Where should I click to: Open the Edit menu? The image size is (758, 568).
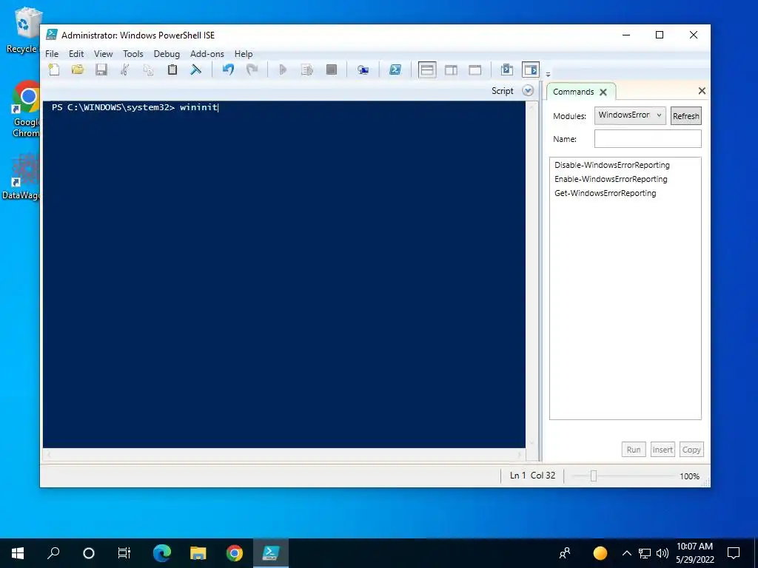(76, 53)
